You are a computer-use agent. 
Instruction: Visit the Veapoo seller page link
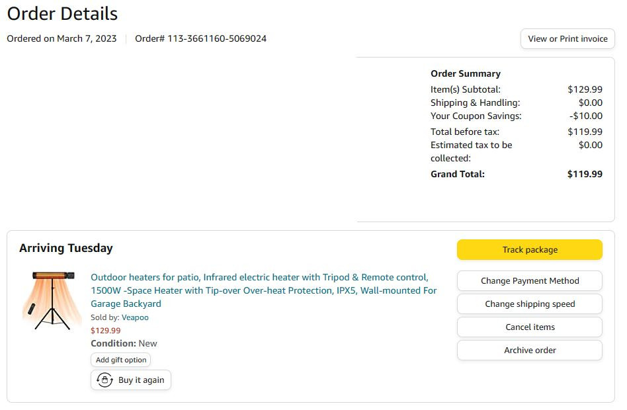pos(135,317)
